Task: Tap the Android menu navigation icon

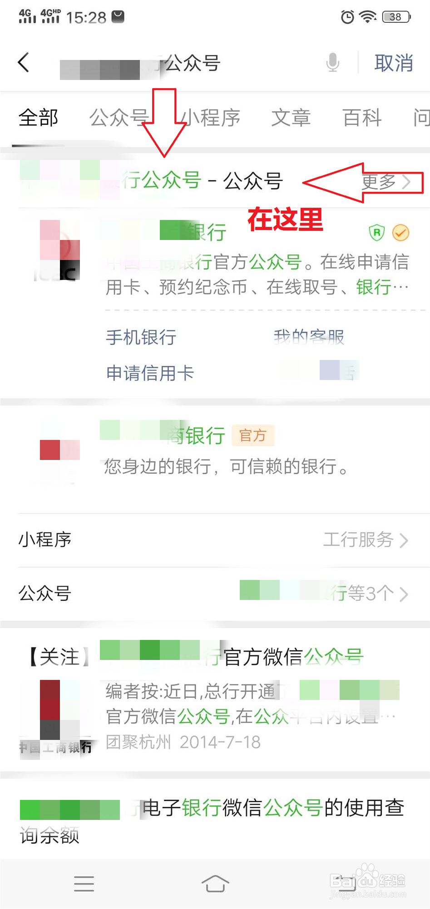Action: 84,884
